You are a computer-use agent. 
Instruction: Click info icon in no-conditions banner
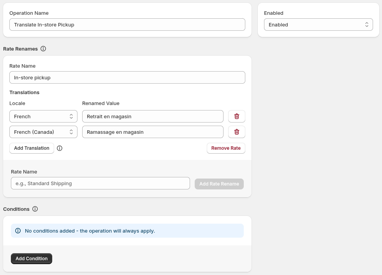(x=18, y=231)
